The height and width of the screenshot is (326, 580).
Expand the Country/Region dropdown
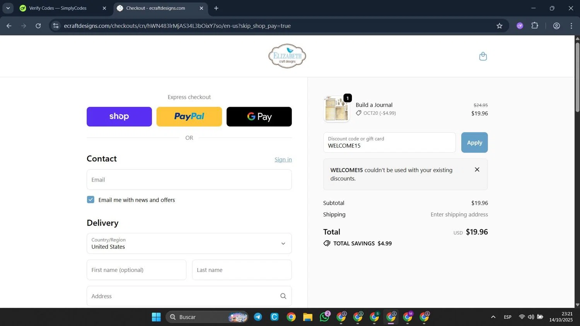189,243
